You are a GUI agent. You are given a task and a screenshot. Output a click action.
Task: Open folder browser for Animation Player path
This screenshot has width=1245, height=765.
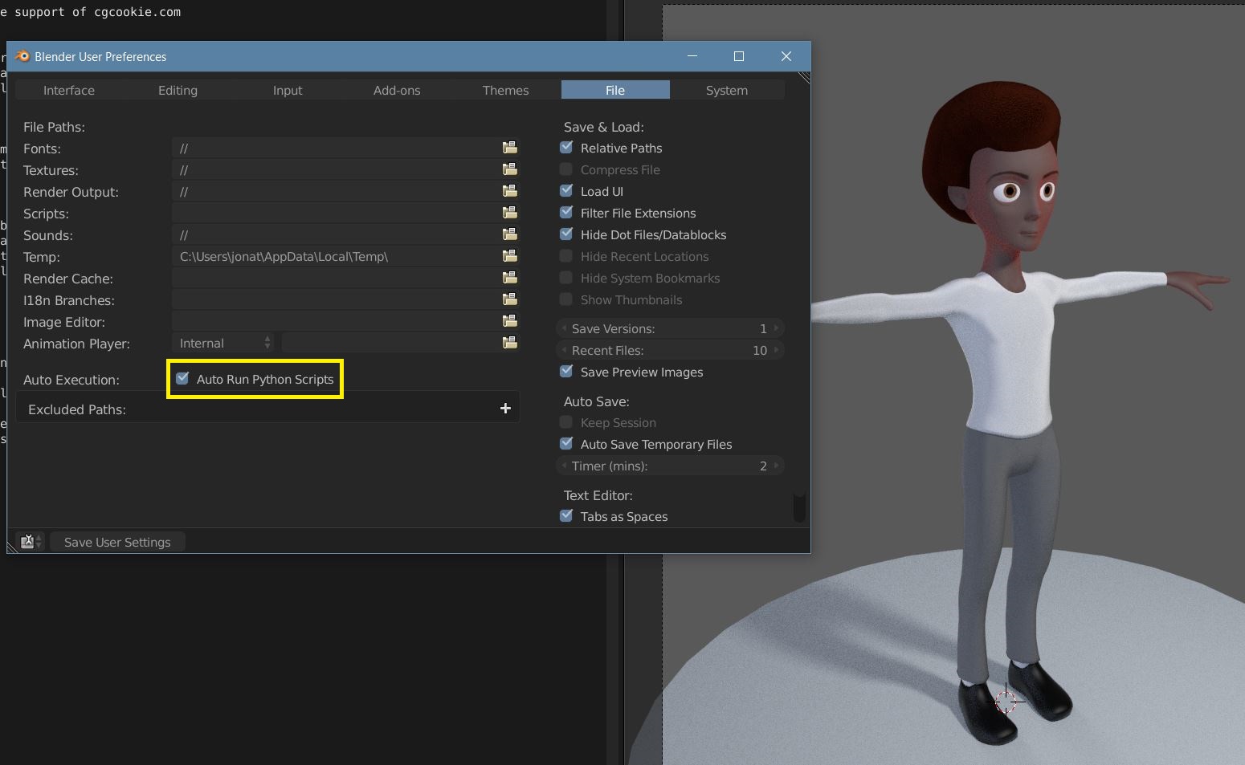tap(509, 343)
